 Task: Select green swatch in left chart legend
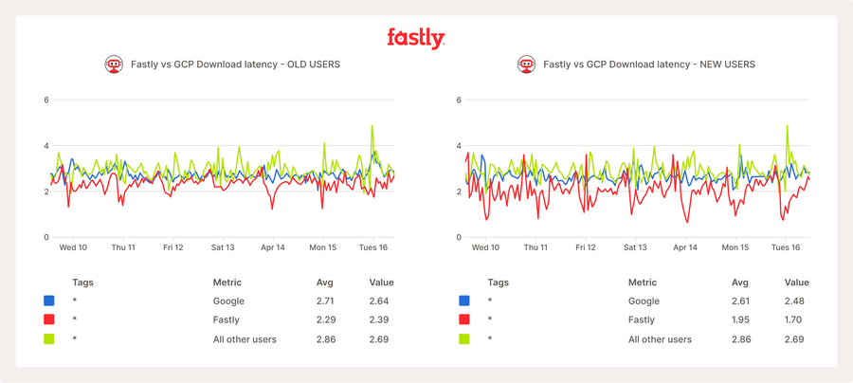49,338
